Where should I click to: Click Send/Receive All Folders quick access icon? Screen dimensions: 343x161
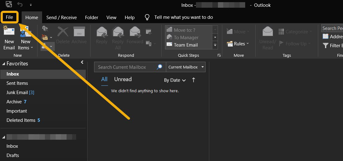click(9, 5)
